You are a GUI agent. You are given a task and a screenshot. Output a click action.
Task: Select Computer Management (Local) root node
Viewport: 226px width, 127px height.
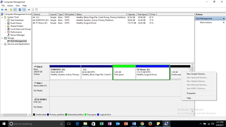[x=18, y=14]
